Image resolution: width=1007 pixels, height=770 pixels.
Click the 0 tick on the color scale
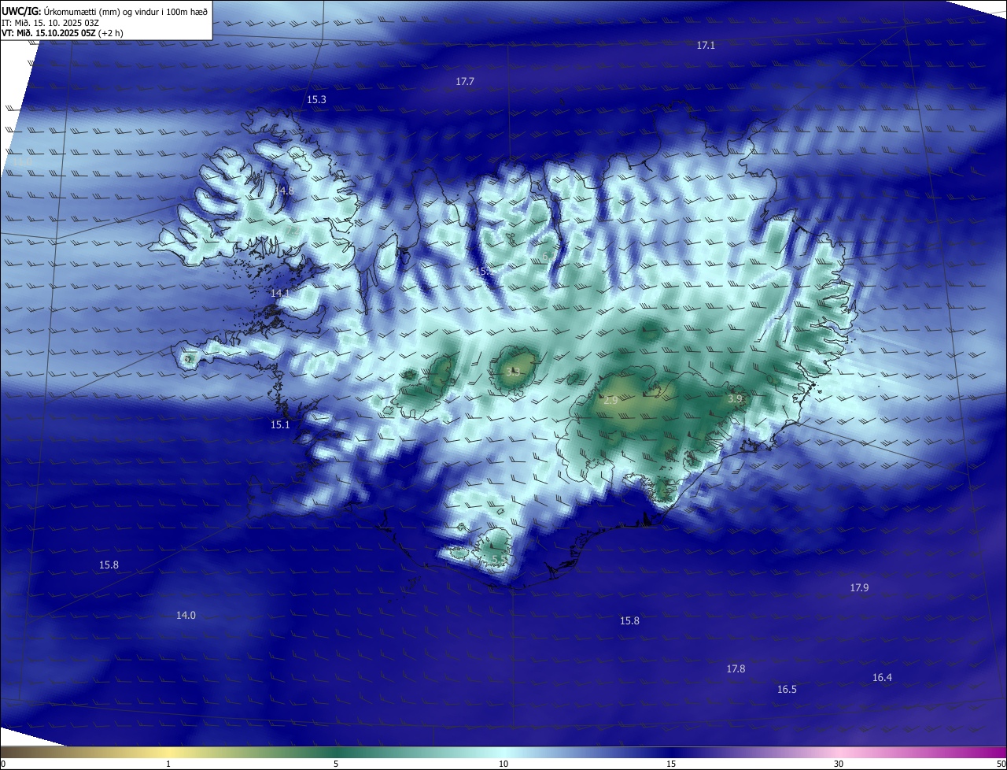(x=3, y=764)
